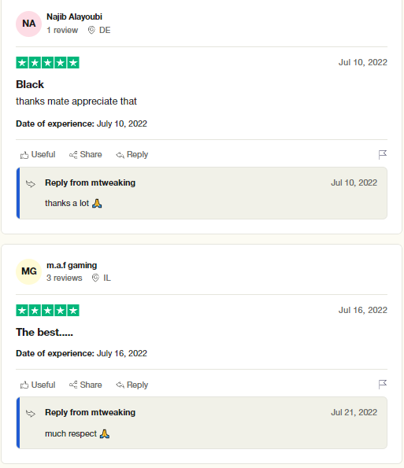Open Najib Alayoubi's profile name link
The width and height of the screenshot is (404, 468).
tap(74, 17)
